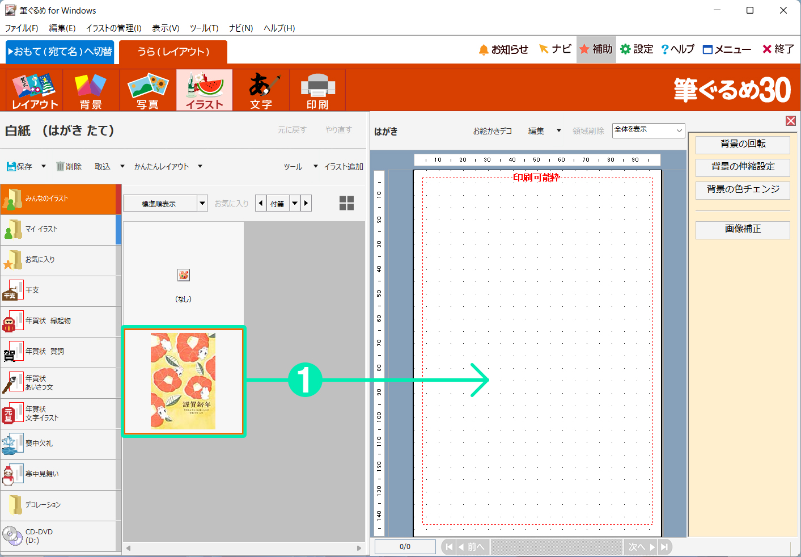Switch to おもて(宛て名) address side tab
Image resolution: width=801 pixels, height=557 pixels.
[60, 52]
